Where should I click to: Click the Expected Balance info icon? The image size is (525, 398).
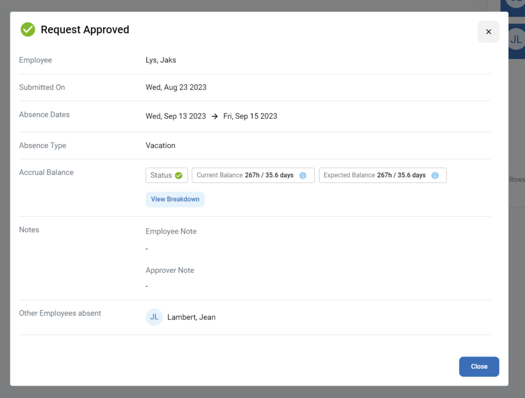click(x=435, y=175)
